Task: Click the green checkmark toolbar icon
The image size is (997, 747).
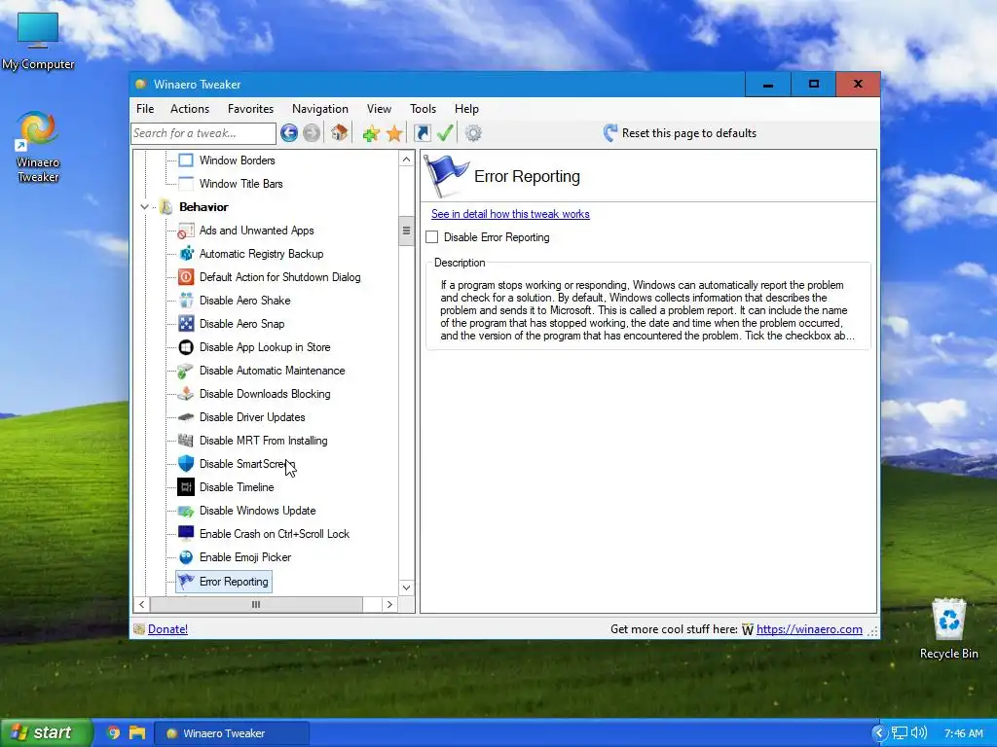Action: [445, 132]
